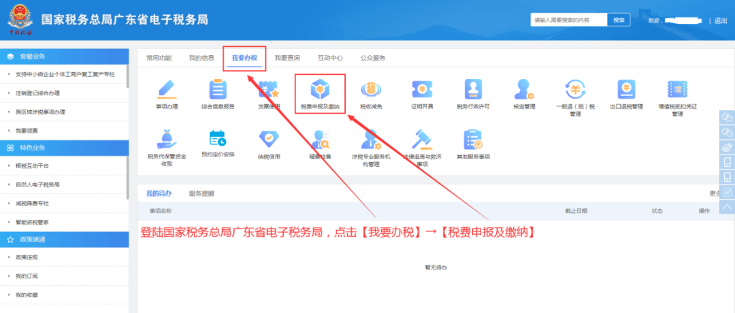Open 增值税抵扣凭证管理 icon
This screenshot has height=313, width=735.
click(x=677, y=89)
